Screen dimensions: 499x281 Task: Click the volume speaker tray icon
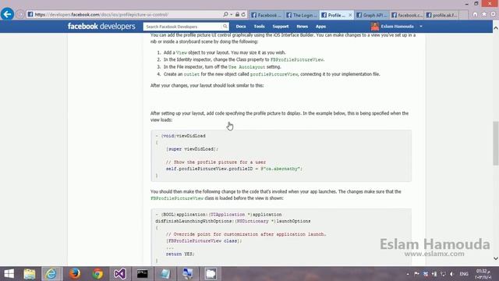click(x=452, y=274)
